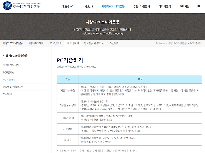Click 사랑의PC보내기운동 in the top navigation
The height and width of the screenshot is (153, 205).
(113, 6)
